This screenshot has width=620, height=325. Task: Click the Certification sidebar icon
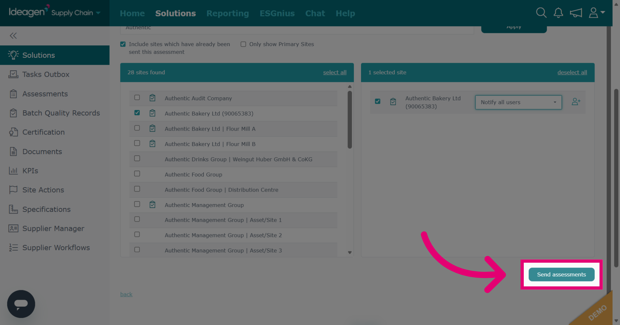click(13, 132)
